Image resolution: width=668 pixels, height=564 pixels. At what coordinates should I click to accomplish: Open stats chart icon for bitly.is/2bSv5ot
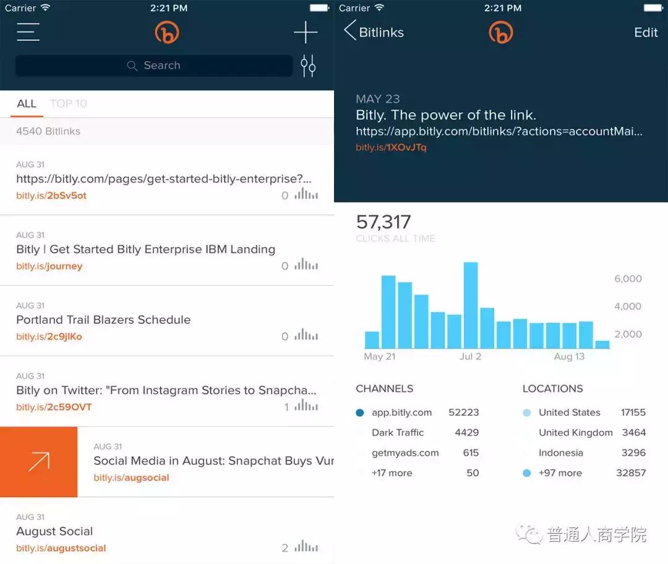tap(306, 194)
